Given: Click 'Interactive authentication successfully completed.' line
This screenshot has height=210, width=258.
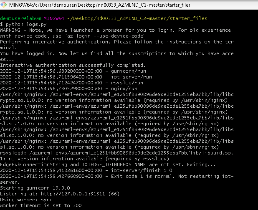Looking at the screenshot, I should 73,65.
